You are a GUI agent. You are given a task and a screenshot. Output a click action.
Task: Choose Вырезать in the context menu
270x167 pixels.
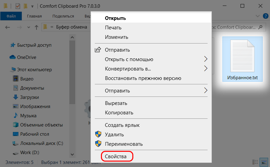point(116,103)
